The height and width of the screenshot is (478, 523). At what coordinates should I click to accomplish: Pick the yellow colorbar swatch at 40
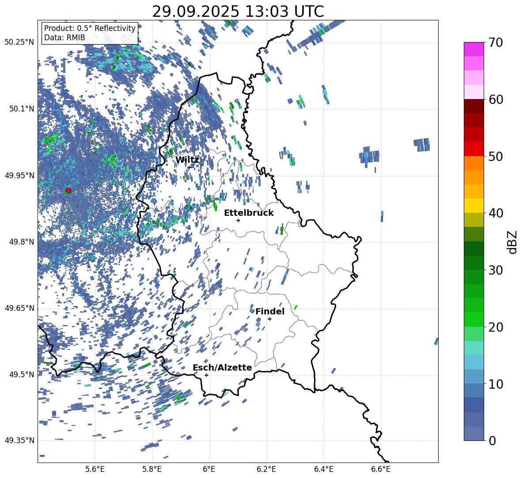point(474,206)
